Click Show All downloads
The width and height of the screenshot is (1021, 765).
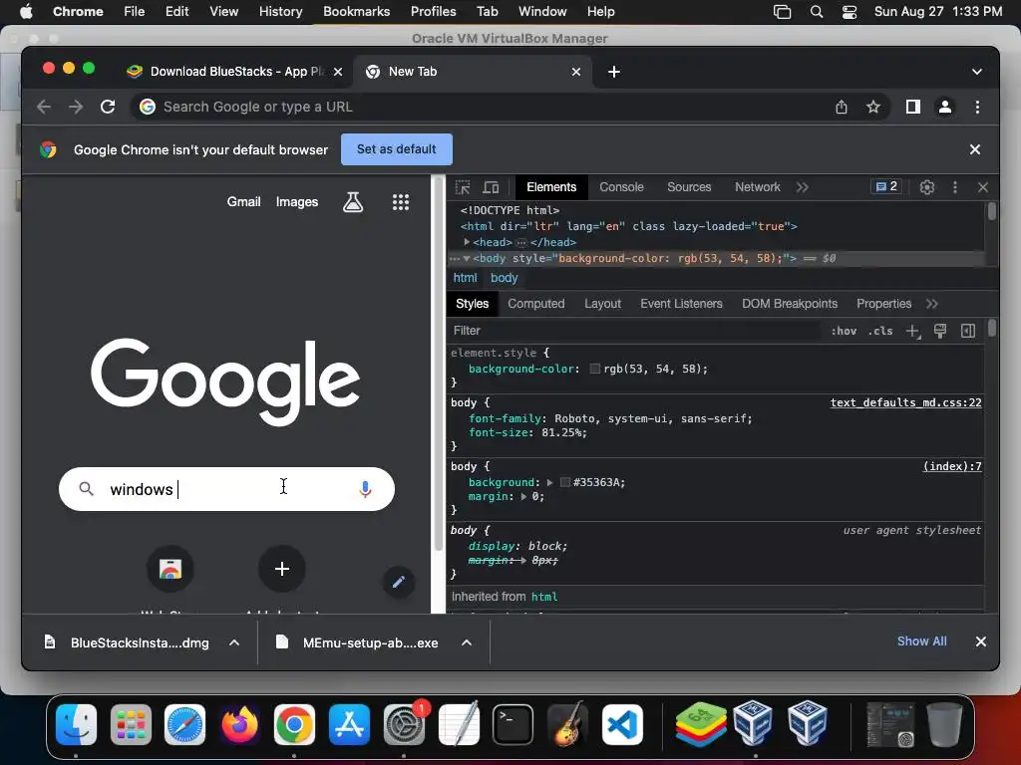coord(922,641)
